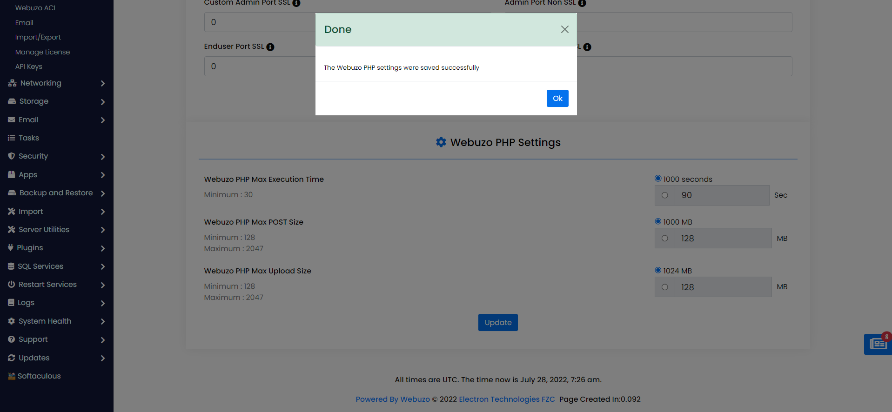Select custom Max POST Size radio button

coord(664,239)
